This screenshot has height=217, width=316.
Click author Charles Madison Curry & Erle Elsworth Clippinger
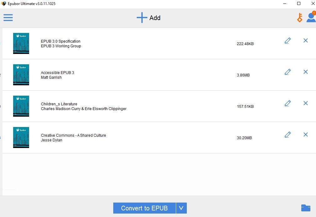pyautogui.click(x=84, y=109)
